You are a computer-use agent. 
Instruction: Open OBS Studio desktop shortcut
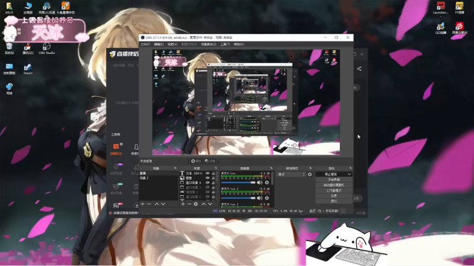click(x=47, y=48)
